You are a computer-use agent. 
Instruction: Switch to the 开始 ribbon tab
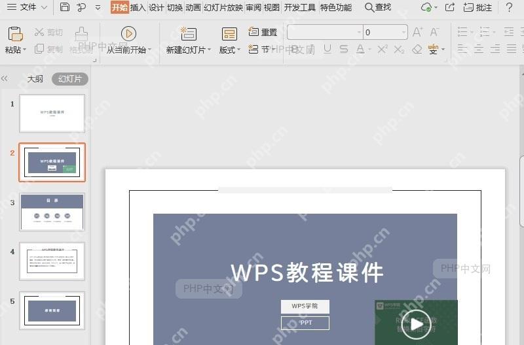point(119,7)
